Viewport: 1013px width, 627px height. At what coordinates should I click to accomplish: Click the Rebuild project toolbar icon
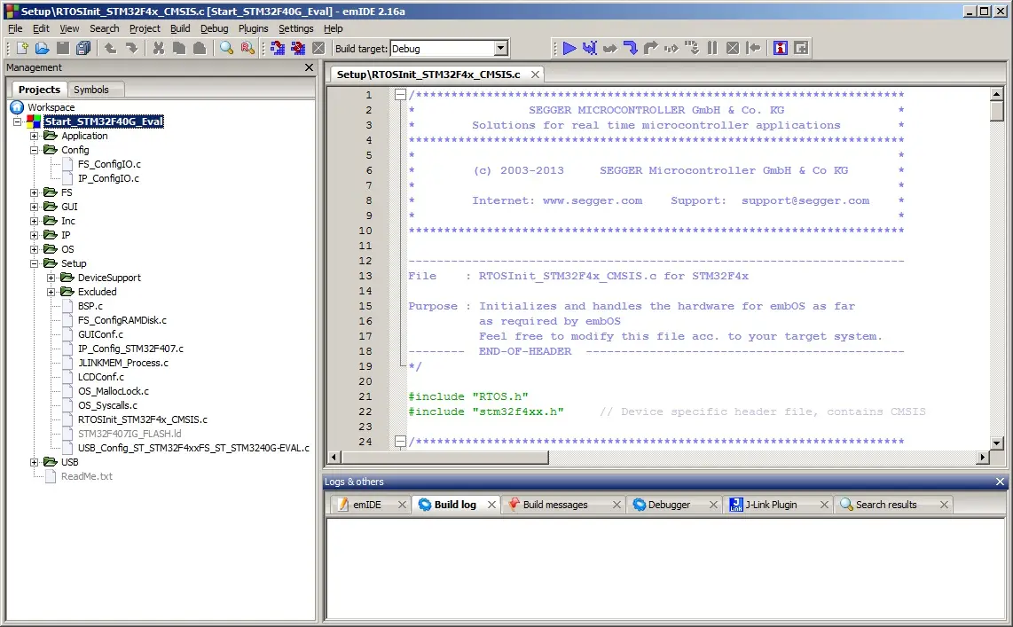click(297, 48)
